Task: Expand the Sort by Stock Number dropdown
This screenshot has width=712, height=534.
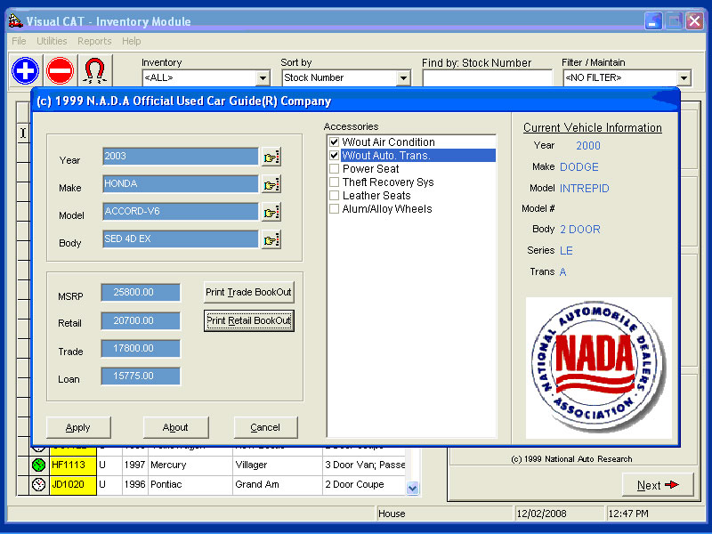Action: (403, 78)
